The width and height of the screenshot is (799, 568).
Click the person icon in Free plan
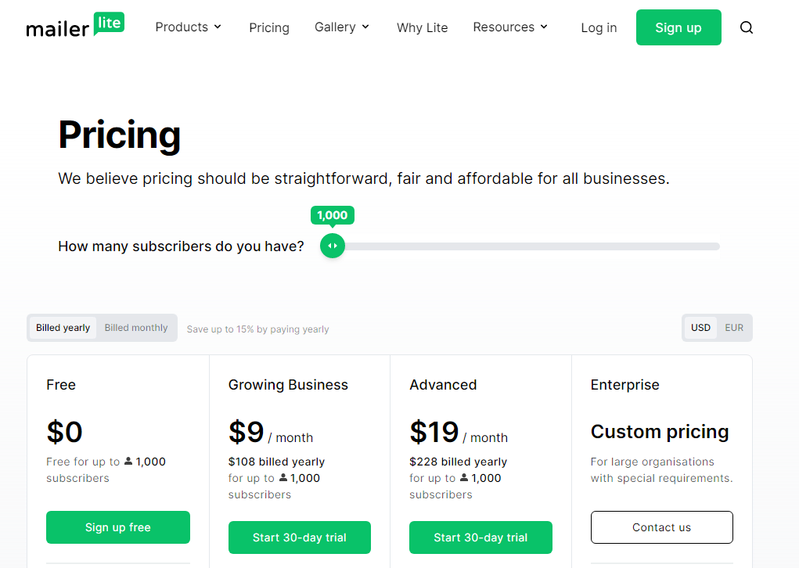(128, 461)
